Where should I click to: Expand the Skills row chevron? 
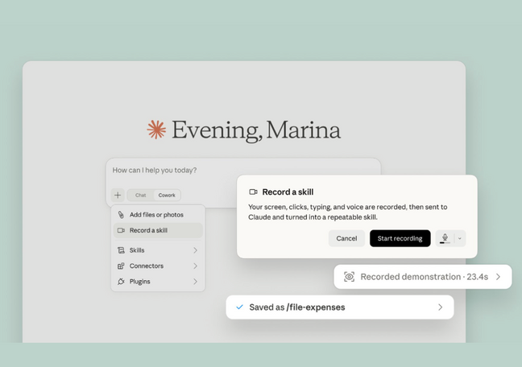pyautogui.click(x=196, y=250)
